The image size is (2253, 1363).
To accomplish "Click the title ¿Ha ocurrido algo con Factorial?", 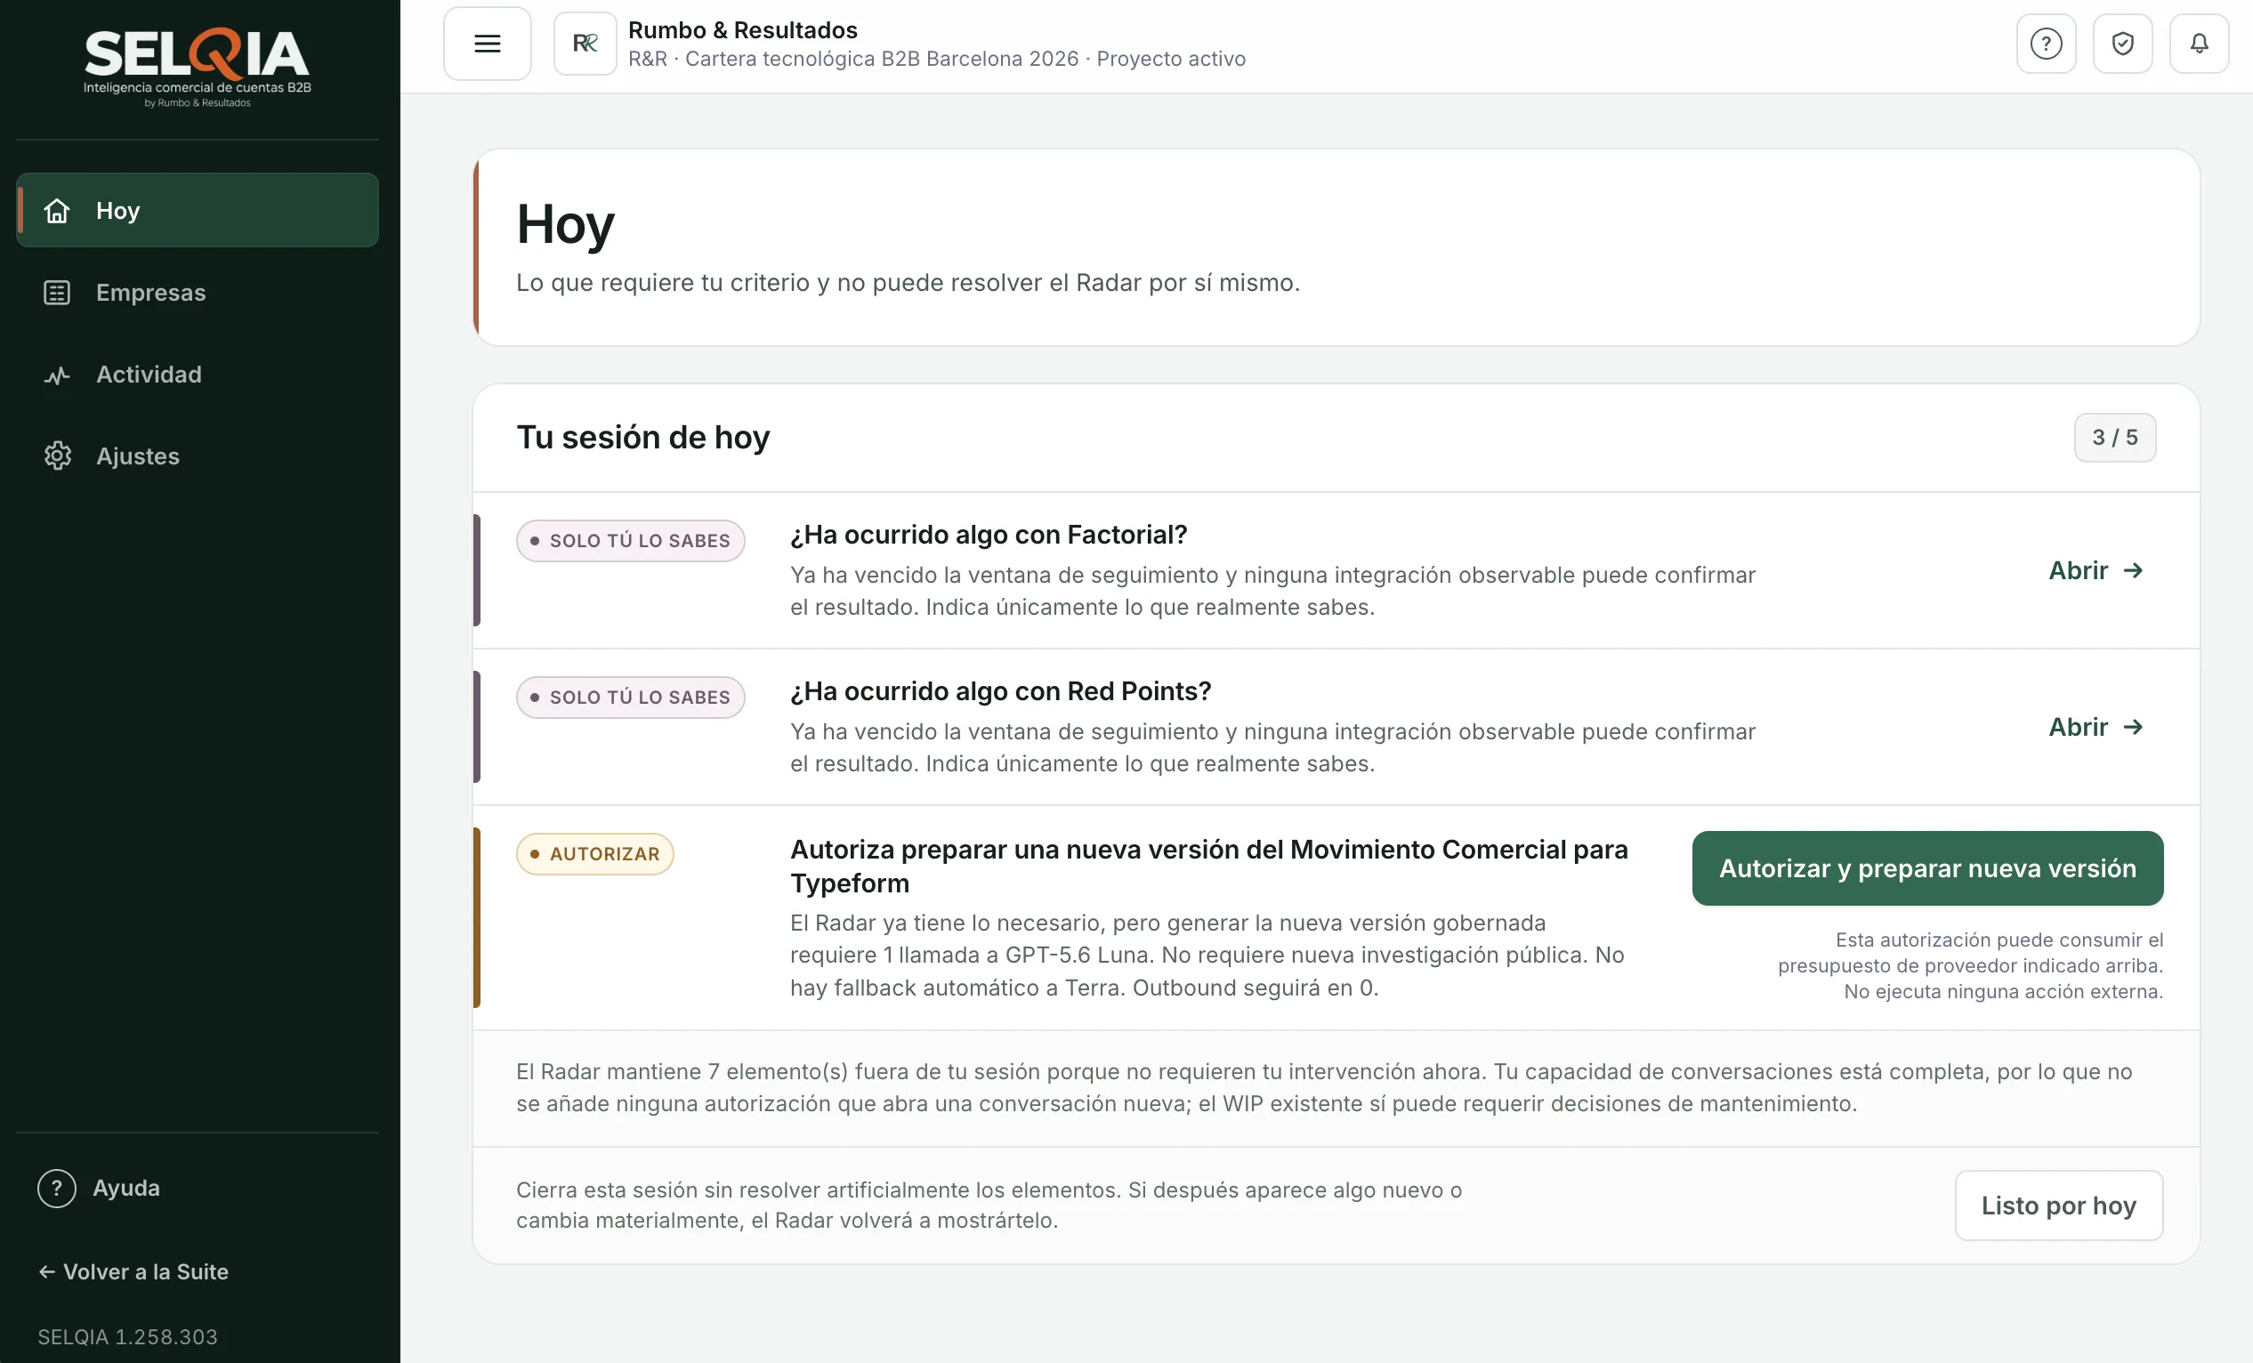I will 989,535.
